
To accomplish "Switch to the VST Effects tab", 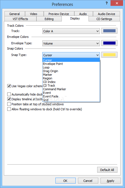I will pos(20,19).
